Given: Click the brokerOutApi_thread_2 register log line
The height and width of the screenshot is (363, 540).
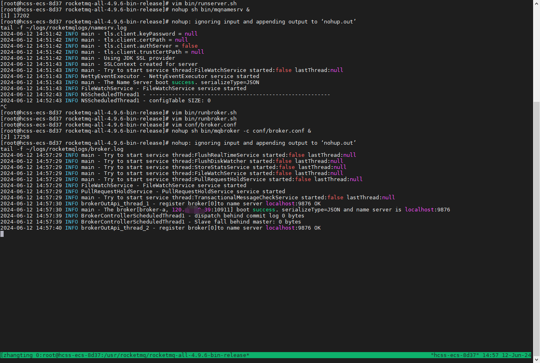Looking at the screenshot, I should pyautogui.click(x=161, y=228).
